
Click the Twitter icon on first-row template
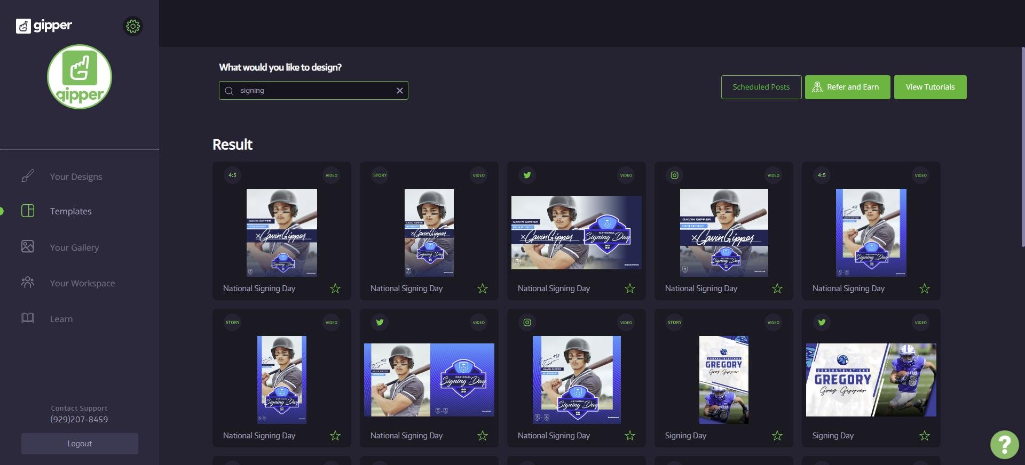tap(527, 175)
